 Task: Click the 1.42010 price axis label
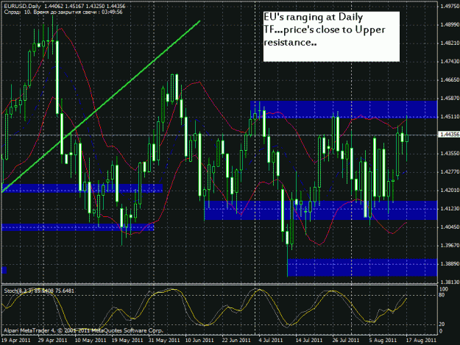[x=450, y=191]
